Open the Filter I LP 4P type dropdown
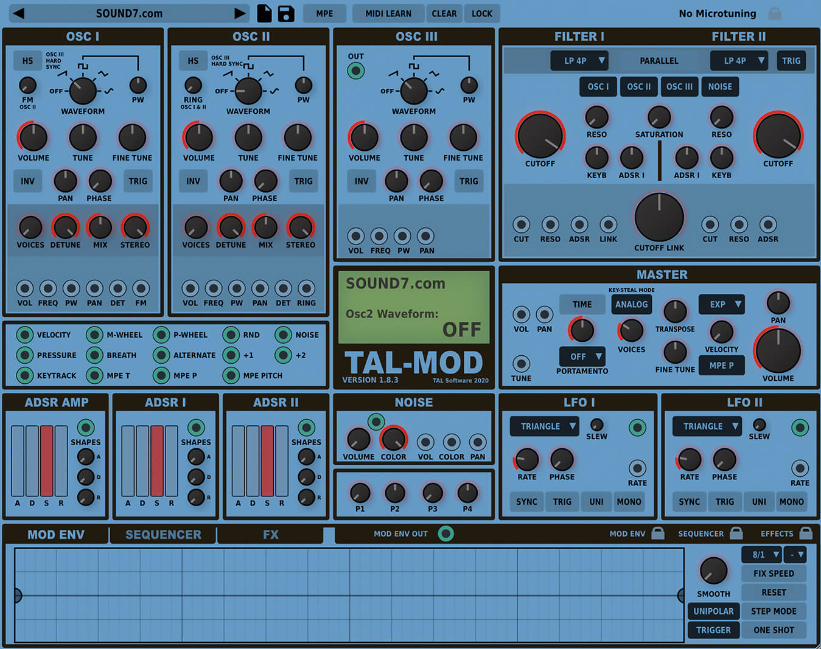 579,61
